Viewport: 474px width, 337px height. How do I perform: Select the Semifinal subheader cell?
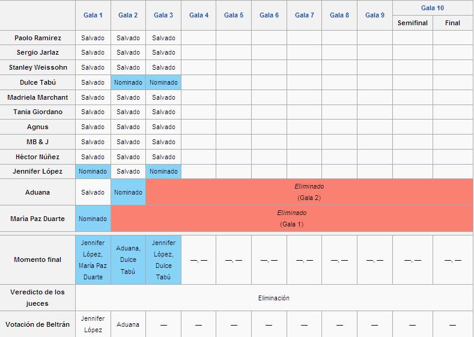pos(413,23)
